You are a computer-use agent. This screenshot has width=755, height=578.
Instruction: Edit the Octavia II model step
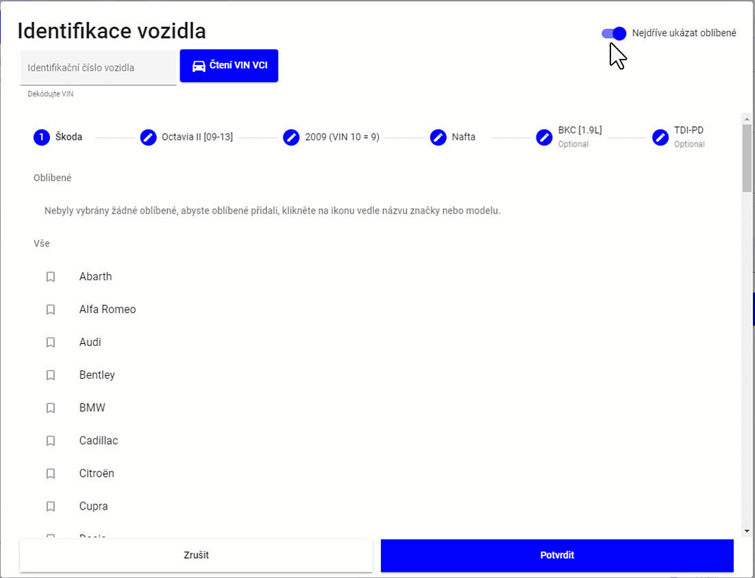pyautogui.click(x=148, y=138)
